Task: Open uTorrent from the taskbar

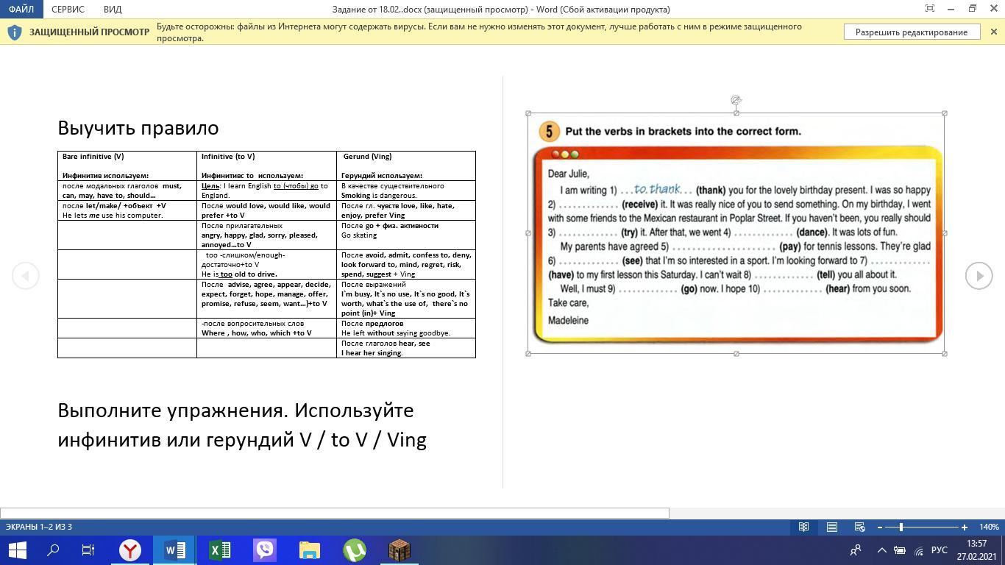Action: [355, 550]
